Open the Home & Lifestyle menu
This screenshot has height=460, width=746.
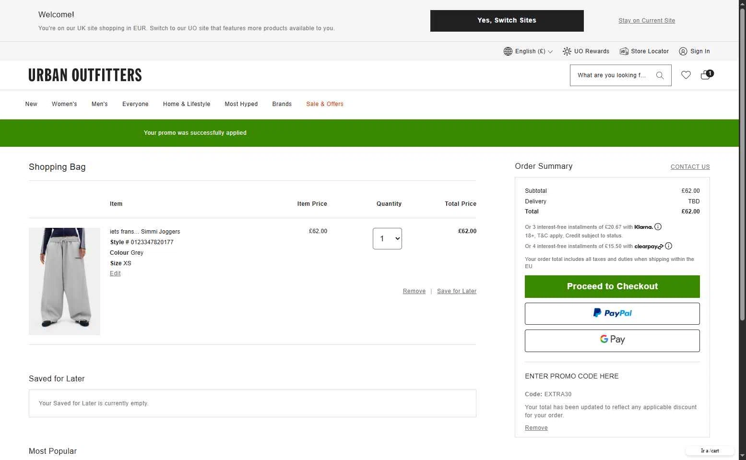coord(187,104)
